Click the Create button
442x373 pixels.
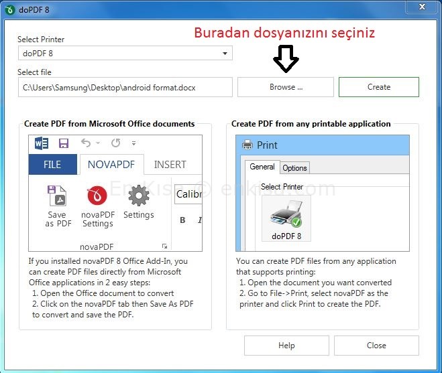(379, 87)
